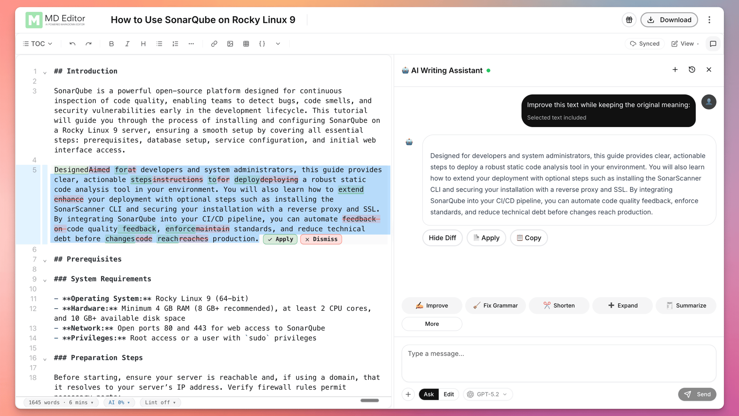This screenshot has width=739, height=416.
Task: Insert an image
Action: [x=230, y=44]
